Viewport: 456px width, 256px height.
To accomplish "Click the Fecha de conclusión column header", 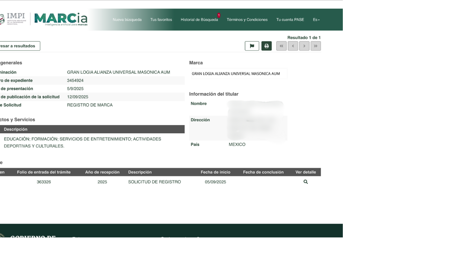I will coord(263,172).
